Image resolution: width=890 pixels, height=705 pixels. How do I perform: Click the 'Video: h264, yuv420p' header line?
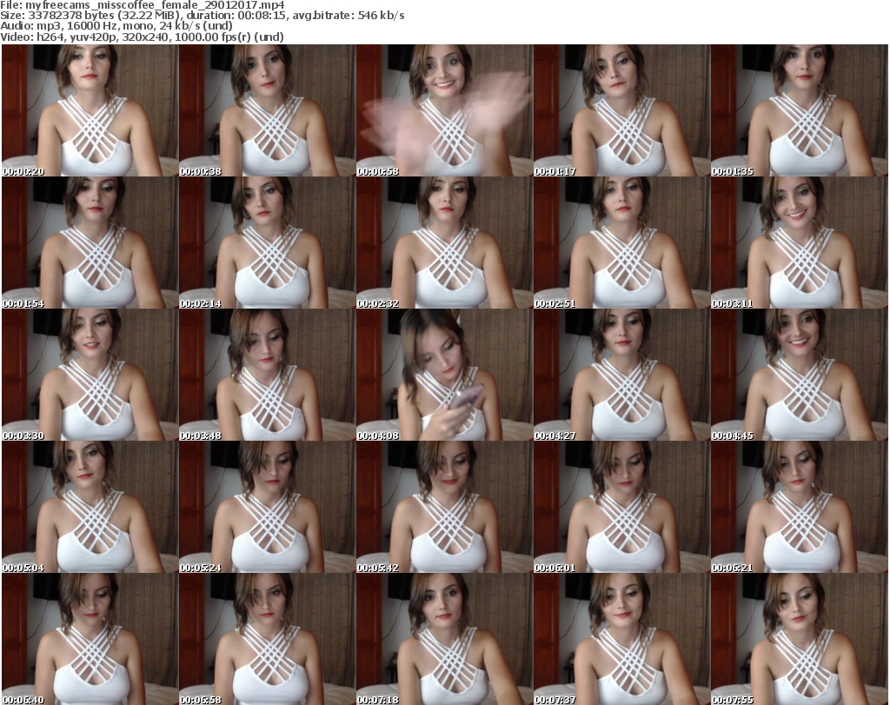click(x=142, y=37)
